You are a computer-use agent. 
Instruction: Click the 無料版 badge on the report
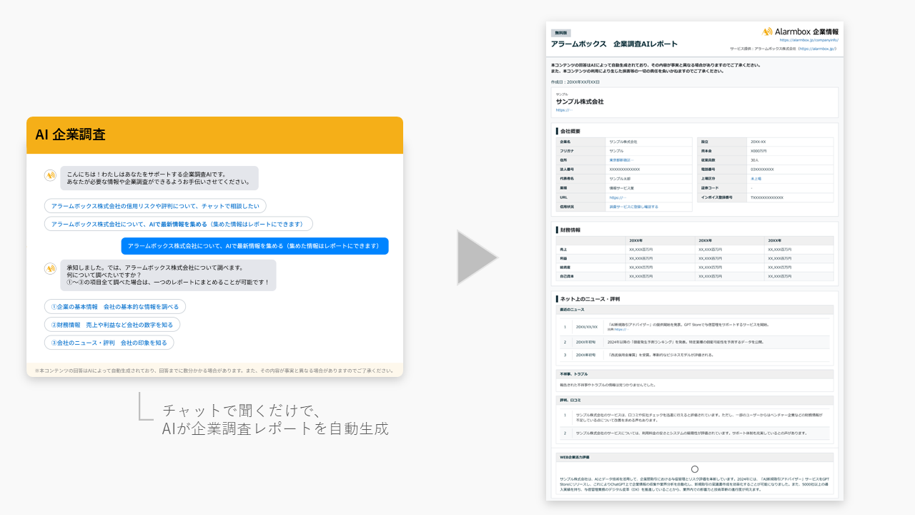[x=560, y=33]
